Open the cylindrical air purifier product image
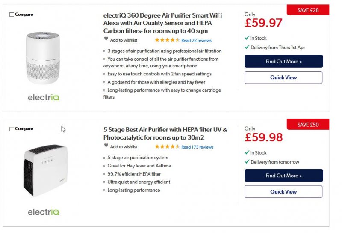 point(42,58)
